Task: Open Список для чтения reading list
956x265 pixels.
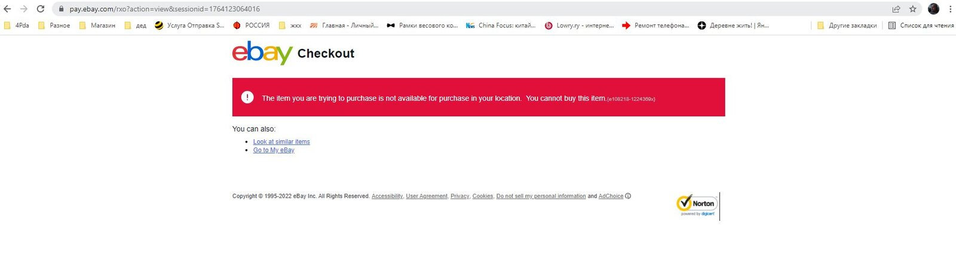Action: click(921, 26)
